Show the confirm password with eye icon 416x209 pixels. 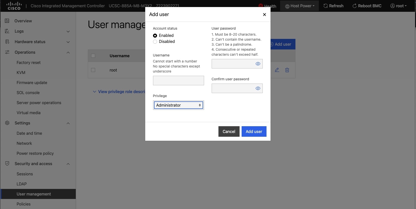click(258, 88)
